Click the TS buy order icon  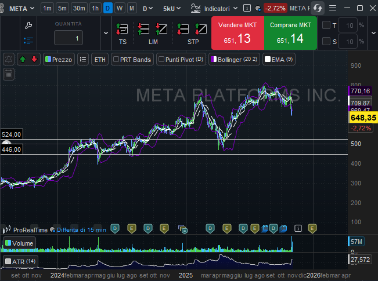click(123, 29)
